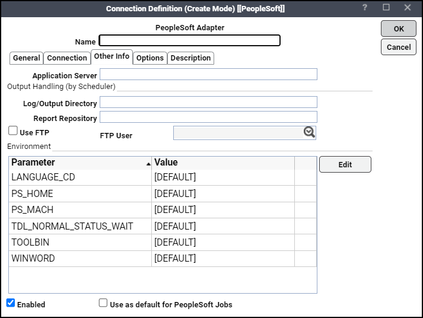Click [DEFAULT] value for TDL_NORMAL_STATUS_WAIT
The height and width of the screenshot is (318, 423).
pyautogui.click(x=175, y=226)
